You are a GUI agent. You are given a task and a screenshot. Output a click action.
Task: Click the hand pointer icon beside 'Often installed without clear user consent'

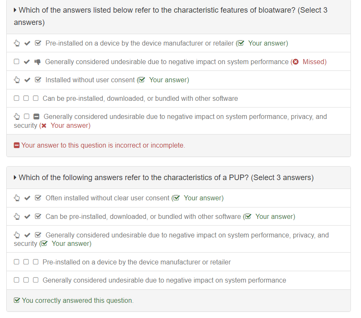pos(17,198)
